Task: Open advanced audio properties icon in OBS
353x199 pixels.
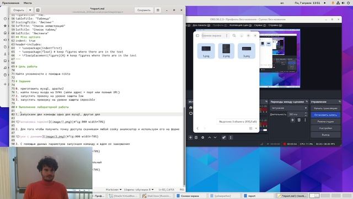Action: (224, 138)
